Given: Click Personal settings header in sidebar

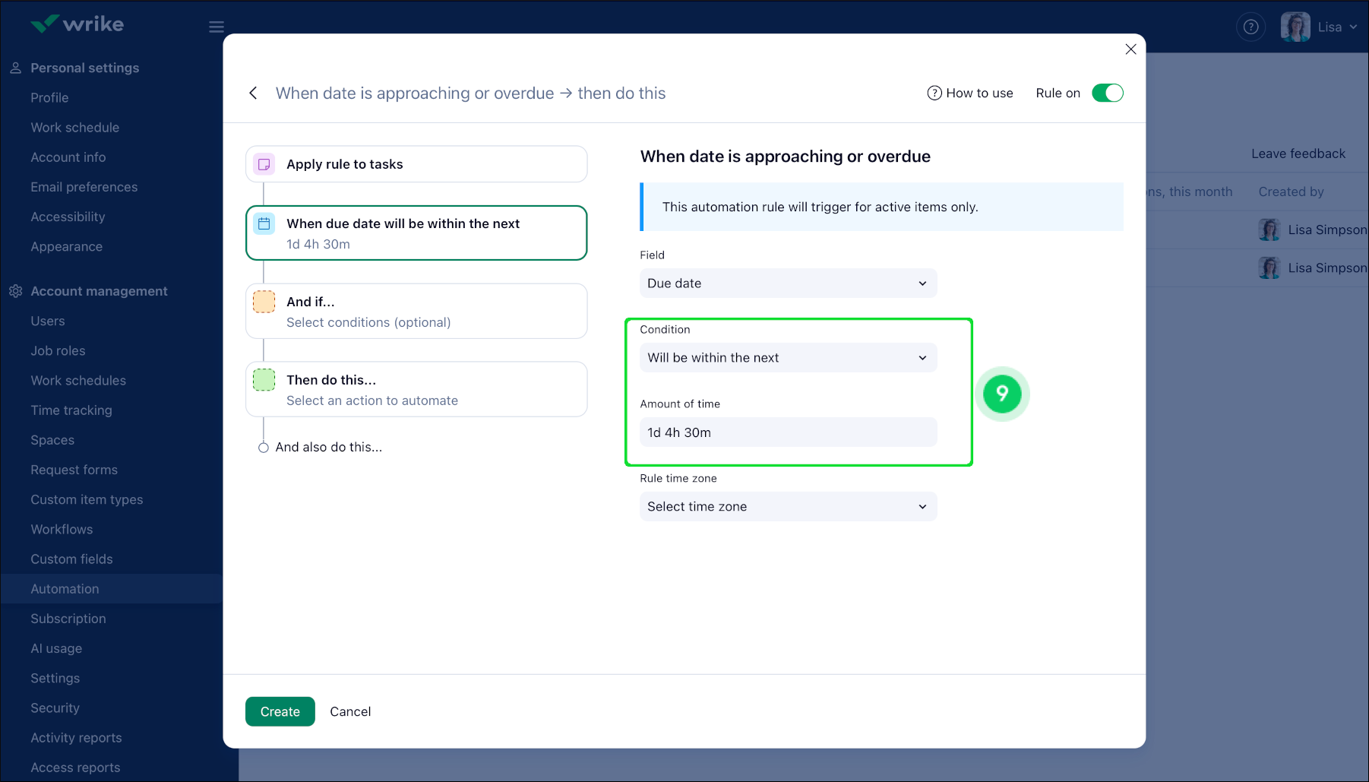Looking at the screenshot, I should [84, 68].
